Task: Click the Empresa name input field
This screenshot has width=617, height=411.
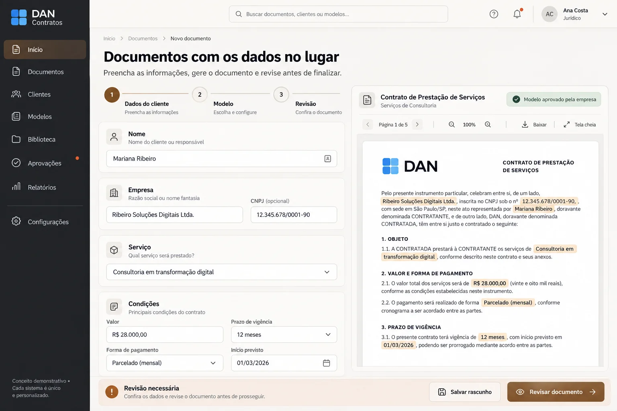Action: click(x=175, y=215)
